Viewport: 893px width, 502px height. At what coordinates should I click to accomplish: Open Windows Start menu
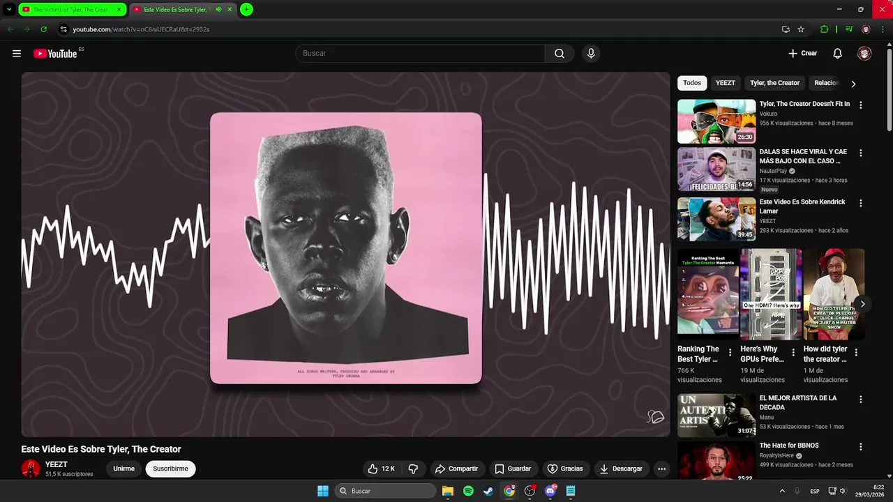pos(323,491)
